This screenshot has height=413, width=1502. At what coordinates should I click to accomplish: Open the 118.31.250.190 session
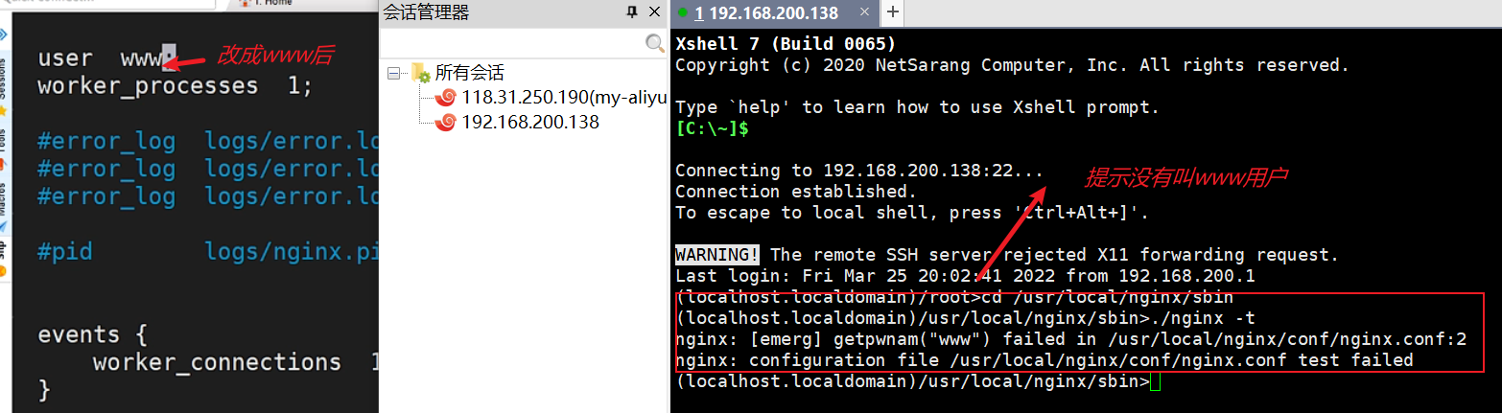[x=563, y=97]
